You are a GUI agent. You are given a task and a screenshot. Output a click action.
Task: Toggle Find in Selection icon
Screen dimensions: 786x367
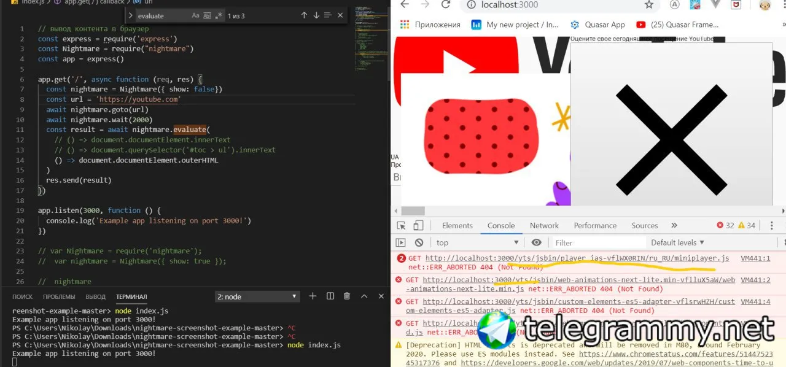point(328,15)
